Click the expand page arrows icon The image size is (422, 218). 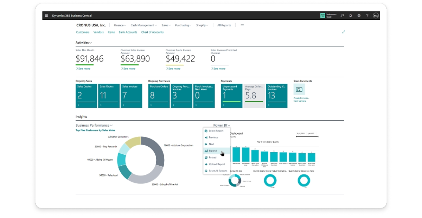(344, 32)
